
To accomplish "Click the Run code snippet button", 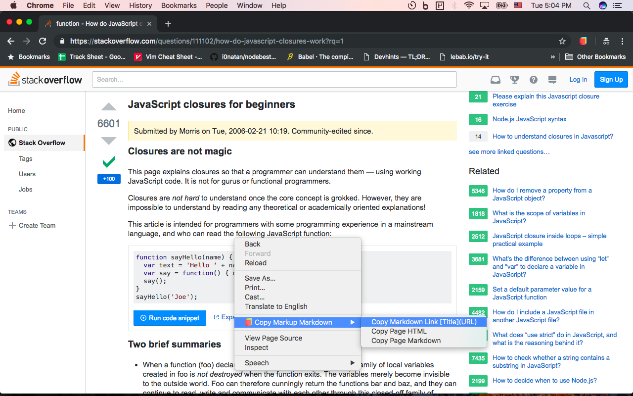I will tap(170, 318).
